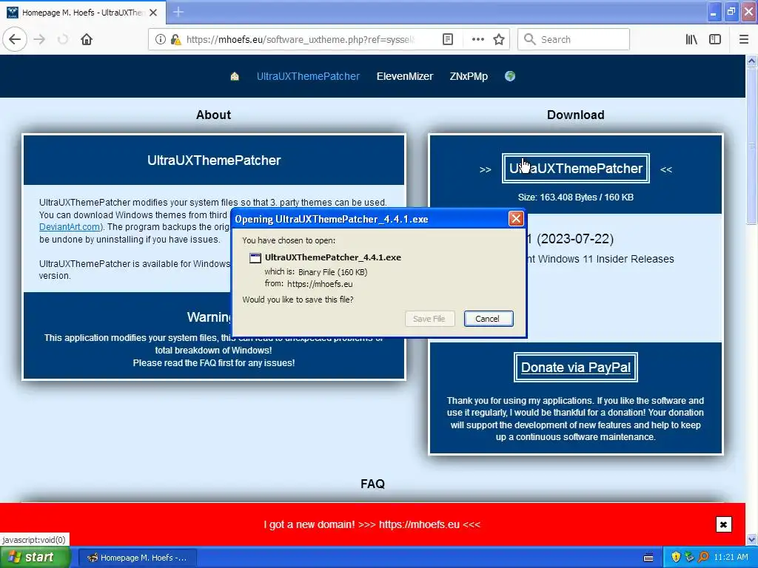Click the green tray icon beside the shield

pyautogui.click(x=690, y=558)
